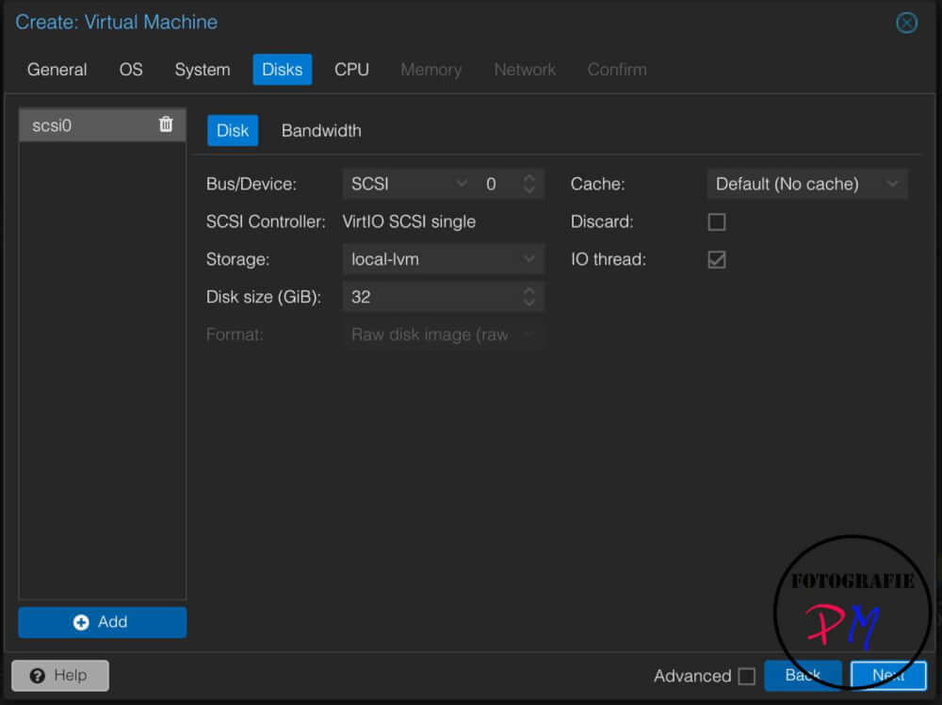942x705 pixels.
Task: Select the Disk sub-tab
Action: point(233,130)
